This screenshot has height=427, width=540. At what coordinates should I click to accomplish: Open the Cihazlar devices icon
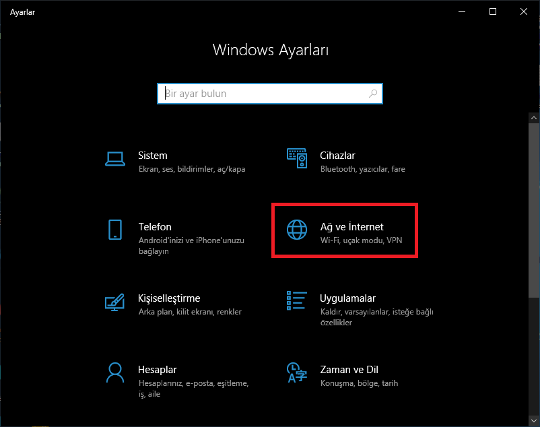tap(297, 158)
